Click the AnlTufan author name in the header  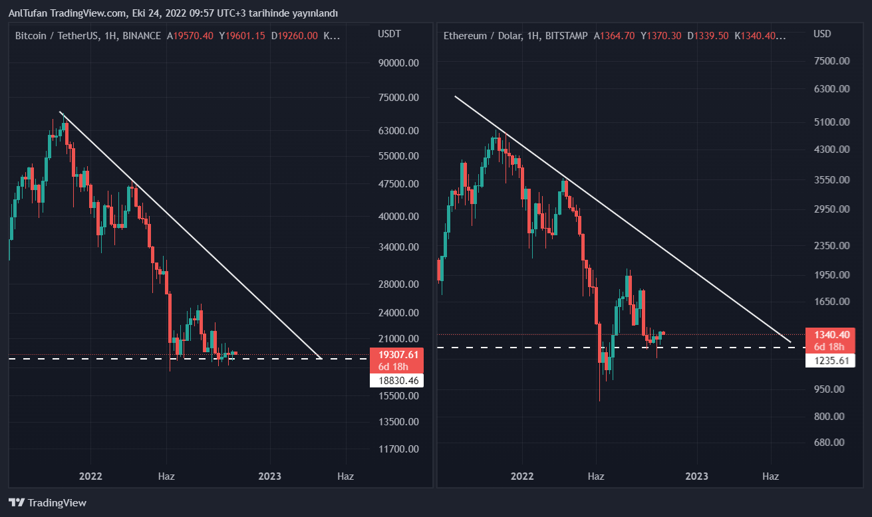point(27,13)
